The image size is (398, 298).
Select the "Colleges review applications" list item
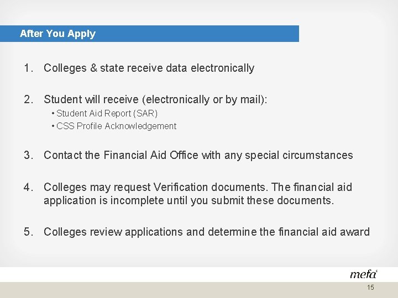(x=206, y=232)
